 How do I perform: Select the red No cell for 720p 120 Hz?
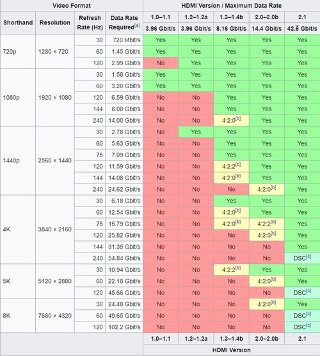(161, 63)
